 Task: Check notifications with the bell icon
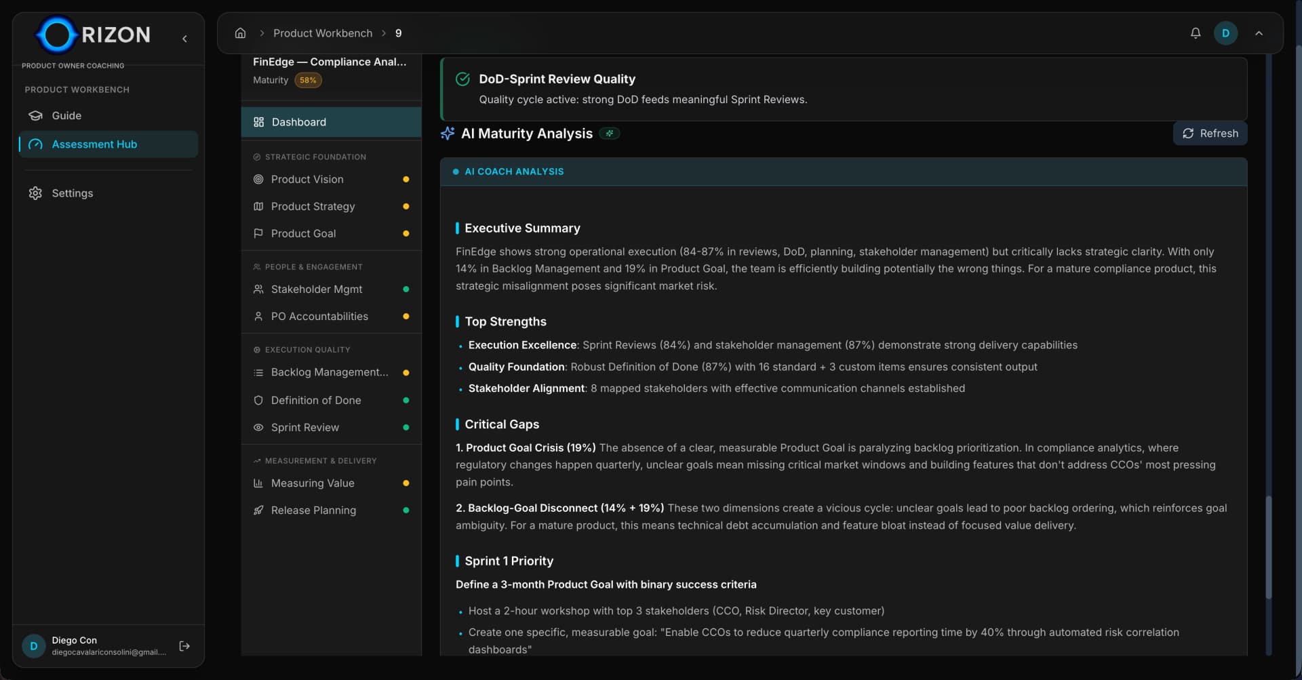click(1195, 33)
